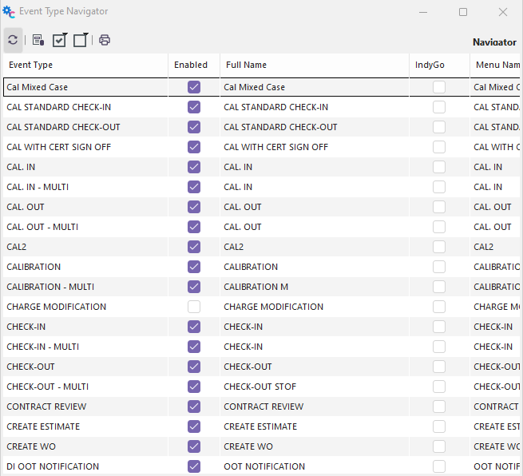The image size is (523, 476).
Task: Click the IndyGo column header
Action: tap(430, 65)
